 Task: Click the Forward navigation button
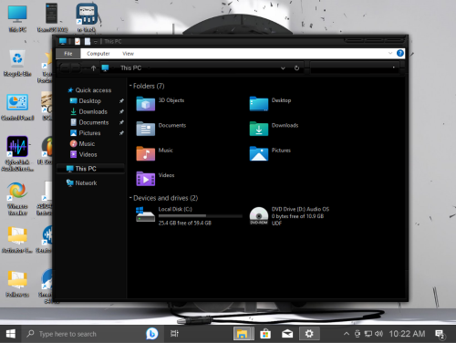[x=76, y=68]
